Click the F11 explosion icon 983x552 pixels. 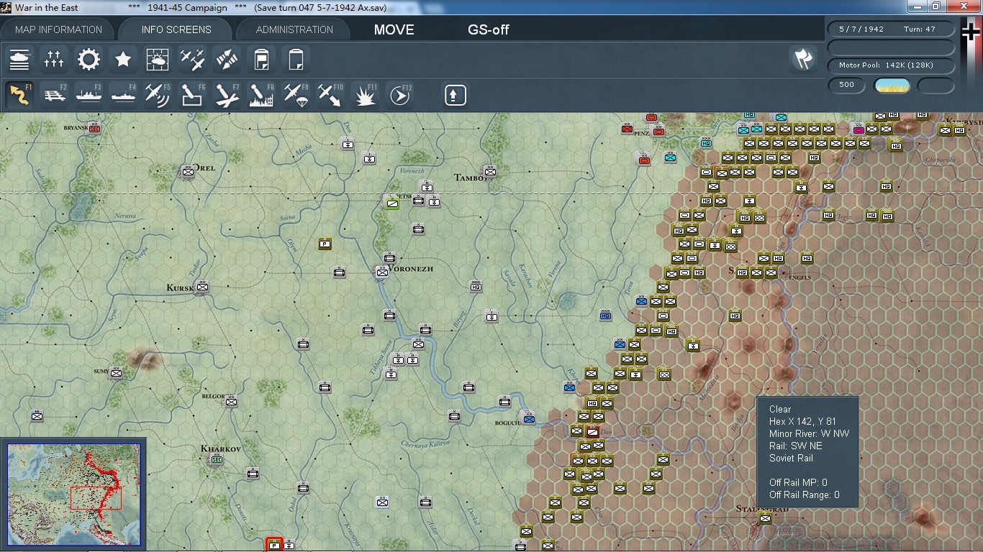[x=365, y=95]
